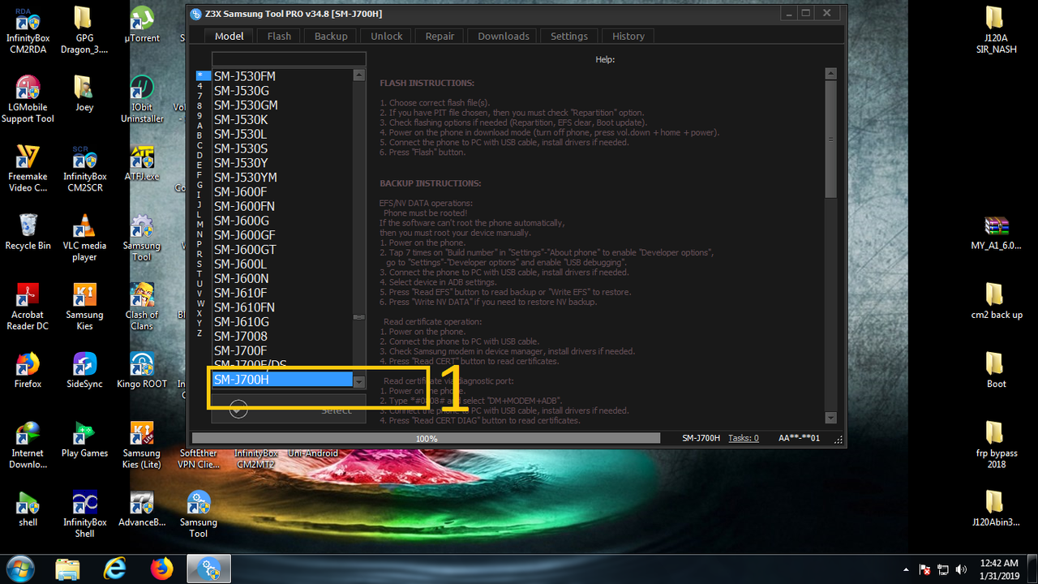The height and width of the screenshot is (584, 1038).
Task: Select the VLC media player shortcut
Action: (x=84, y=238)
